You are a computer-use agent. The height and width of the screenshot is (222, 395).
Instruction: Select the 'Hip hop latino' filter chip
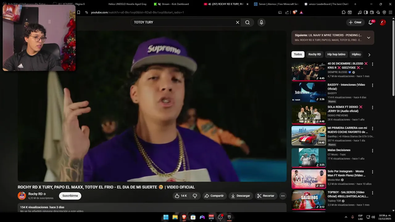[336, 54]
